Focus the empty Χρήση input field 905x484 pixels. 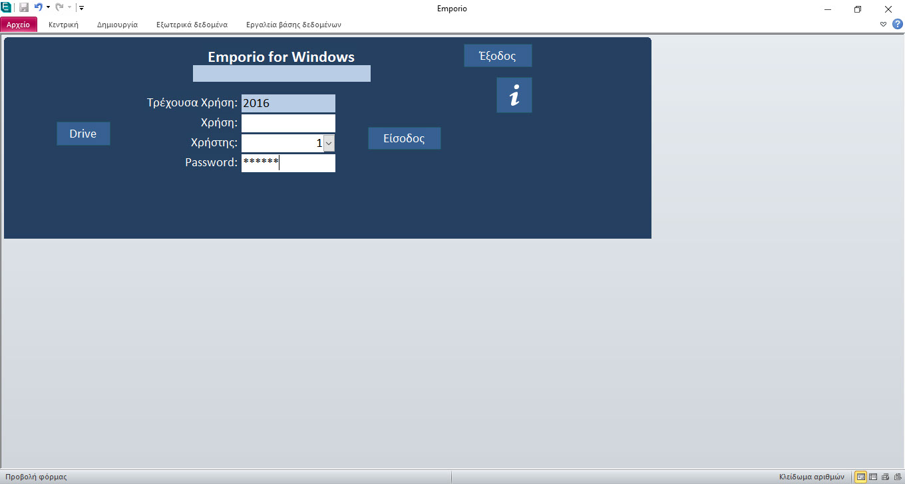(x=288, y=123)
